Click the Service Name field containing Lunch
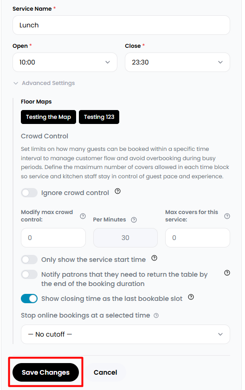The width and height of the screenshot is (245, 390). pyautogui.click(x=121, y=25)
